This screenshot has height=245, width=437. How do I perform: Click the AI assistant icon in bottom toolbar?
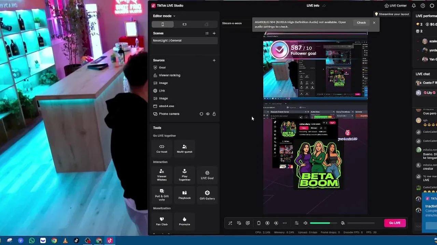click(x=248, y=223)
